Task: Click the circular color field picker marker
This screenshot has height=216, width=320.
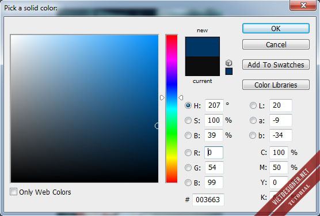Action: 157,126
